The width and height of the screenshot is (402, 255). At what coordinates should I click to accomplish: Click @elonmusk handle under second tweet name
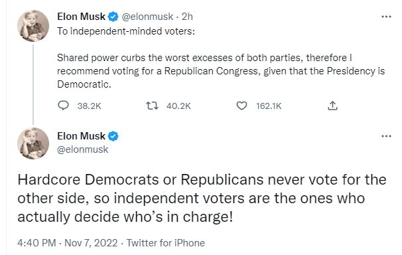point(83,149)
